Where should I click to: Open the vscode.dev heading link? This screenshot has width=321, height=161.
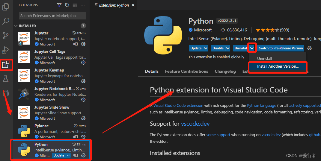click(x=195, y=124)
